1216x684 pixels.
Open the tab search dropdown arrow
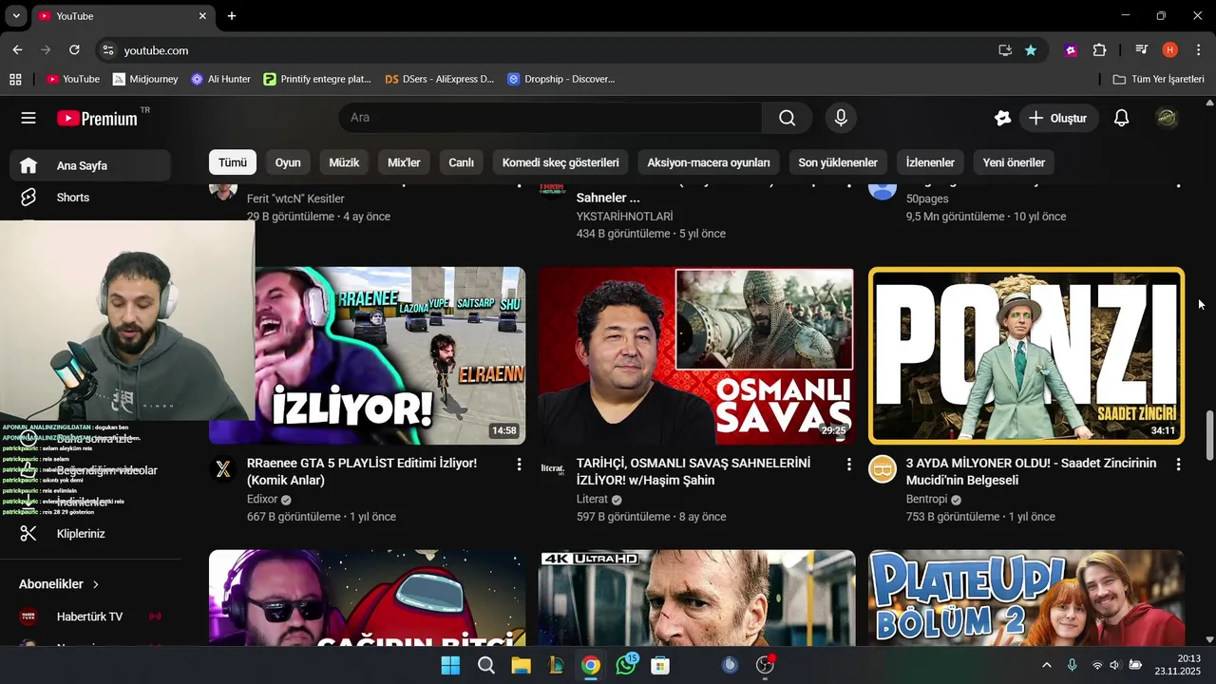pyautogui.click(x=16, y=16)
